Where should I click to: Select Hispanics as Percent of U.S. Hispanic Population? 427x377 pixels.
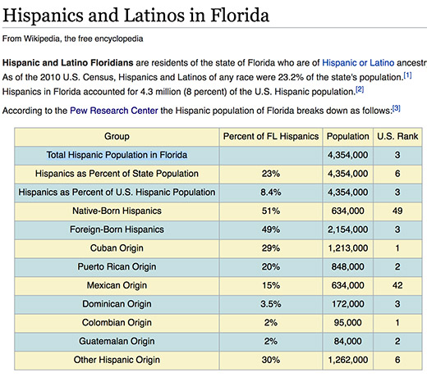(x=117, y=192)
